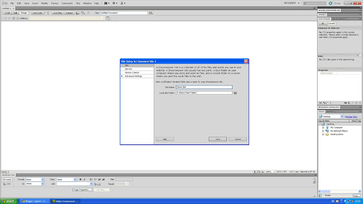Click the Cancel button in Site Setup
The width and height of the screenshot is (363, 204).
pyautogui.click(x=238, y=139)
